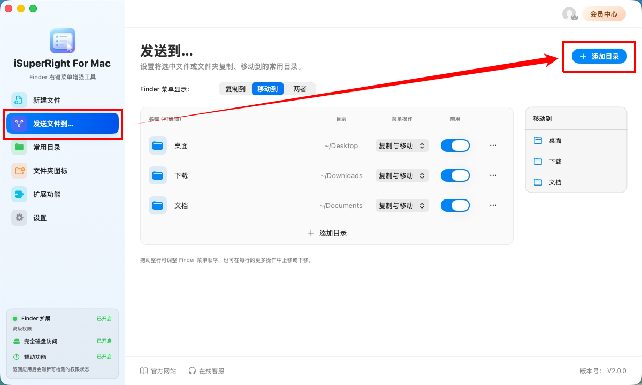Disable the 文档 row toggle
Image resolution: width=642 pixels, height=385 pixels.
click(455, 205)
